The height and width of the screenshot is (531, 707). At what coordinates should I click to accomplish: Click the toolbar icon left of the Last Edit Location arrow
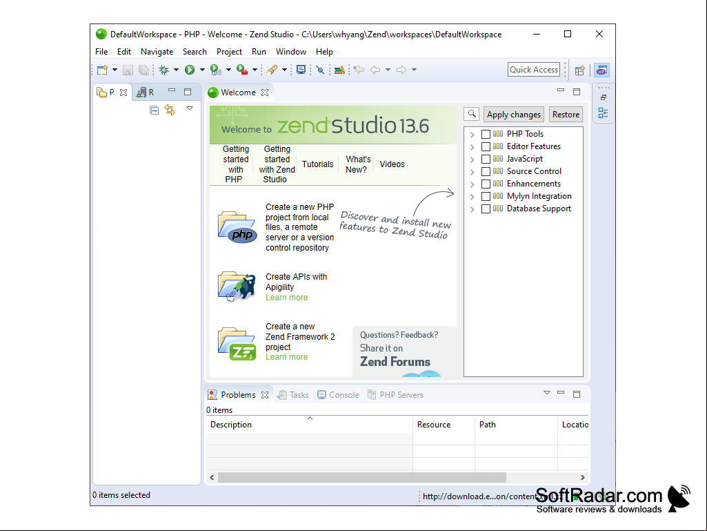[339, 70]
